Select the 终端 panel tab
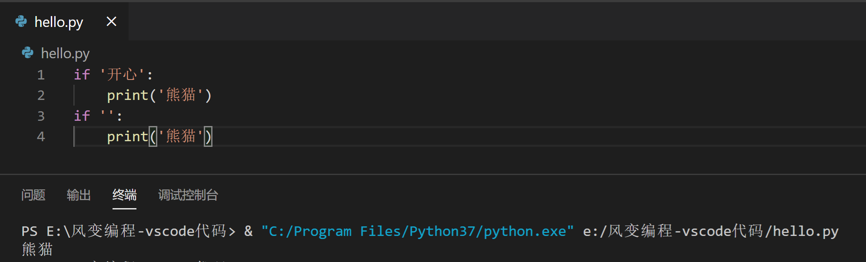Image resolution: width=866 pixels, height=262 pixels. point(124,195)
